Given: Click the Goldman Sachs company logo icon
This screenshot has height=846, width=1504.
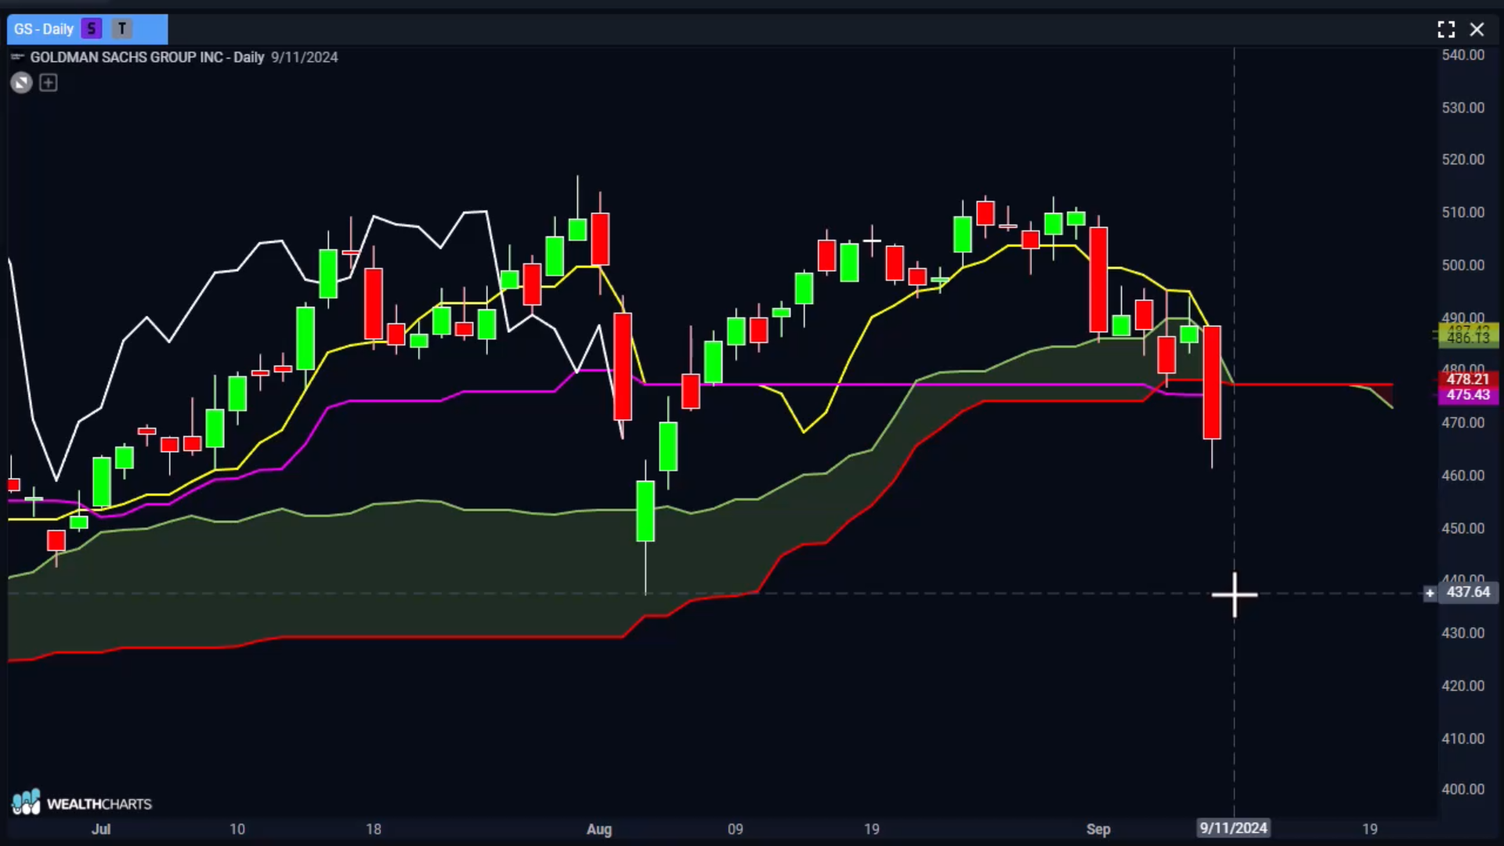Looking at the screenshot, I should (16, 57).
